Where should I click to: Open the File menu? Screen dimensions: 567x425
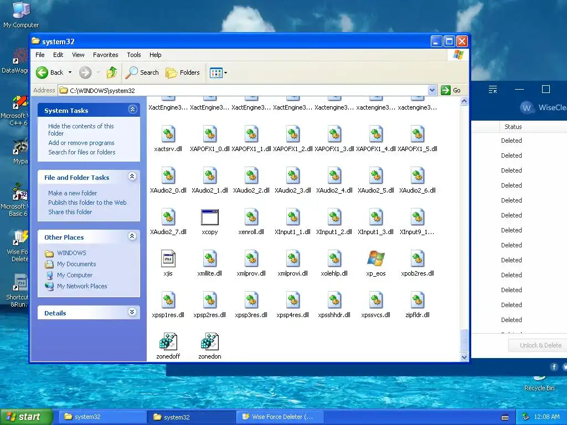(40, 55)
